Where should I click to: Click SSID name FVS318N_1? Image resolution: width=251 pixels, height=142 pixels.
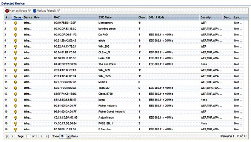[x=105, y=123]
